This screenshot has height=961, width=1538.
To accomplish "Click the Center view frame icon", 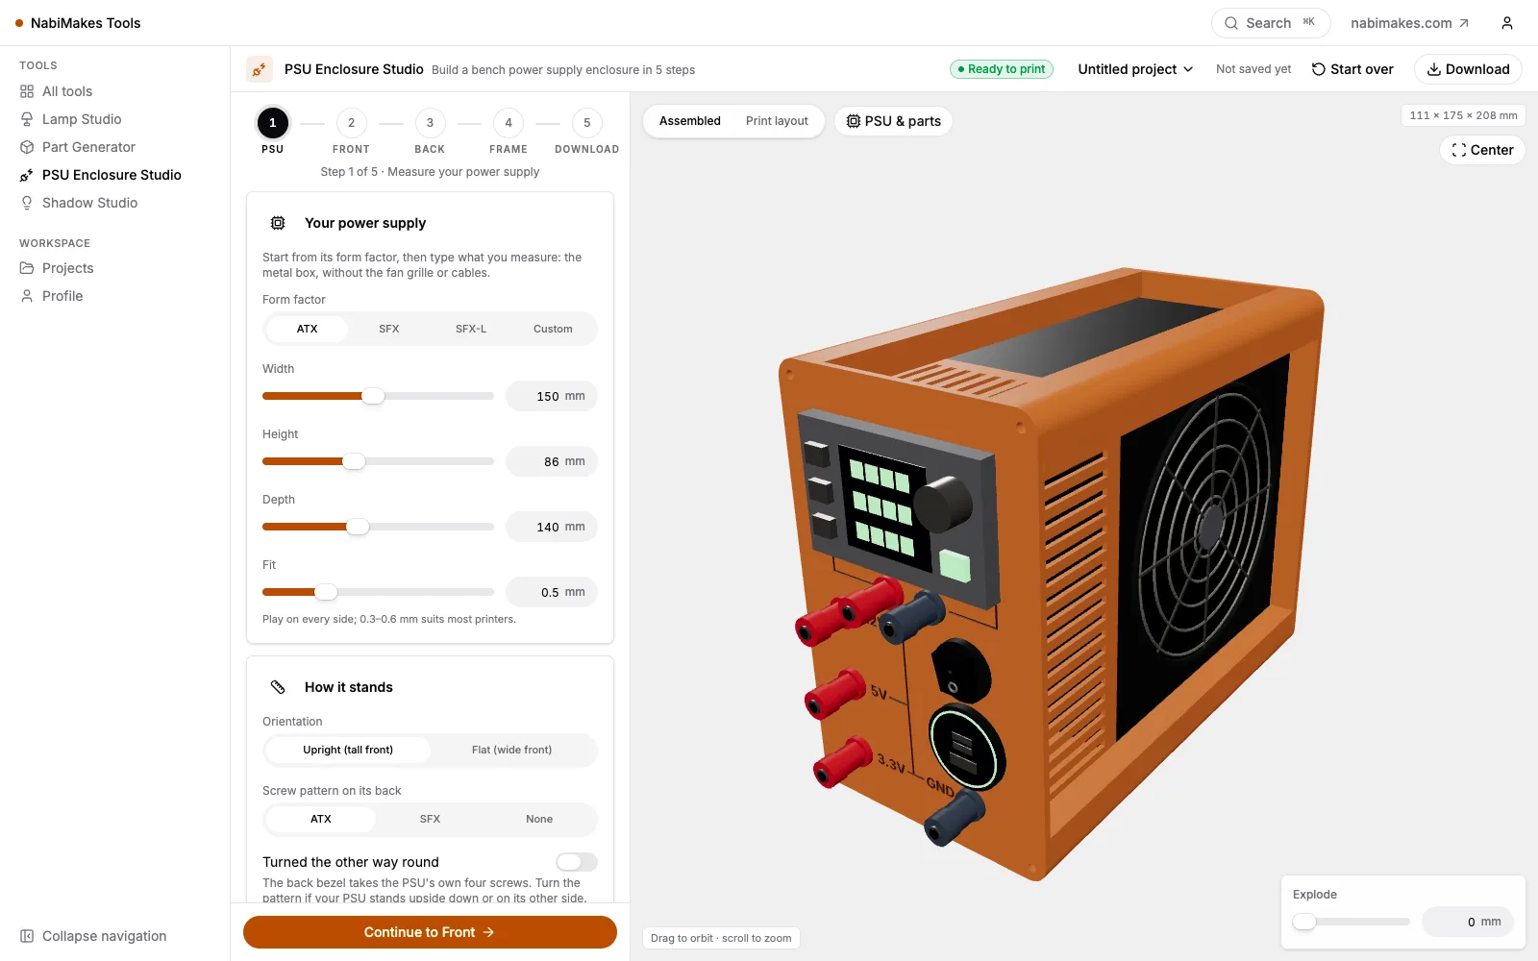I will point(1459,150).
